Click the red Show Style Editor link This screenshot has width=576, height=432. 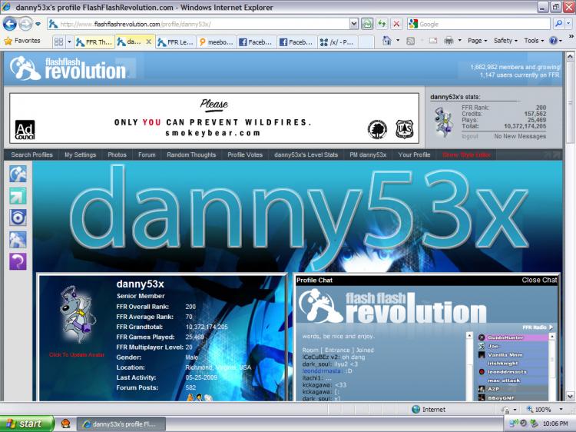tap(466, 155)
